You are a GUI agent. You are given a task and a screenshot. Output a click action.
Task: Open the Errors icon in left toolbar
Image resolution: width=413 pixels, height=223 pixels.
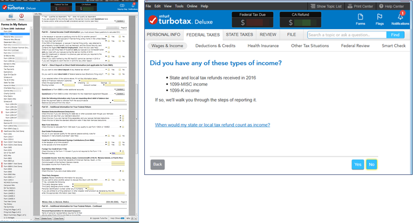[22, 17]
